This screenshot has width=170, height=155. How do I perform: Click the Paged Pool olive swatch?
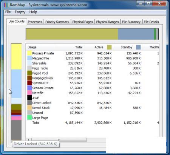pos(29,73)
